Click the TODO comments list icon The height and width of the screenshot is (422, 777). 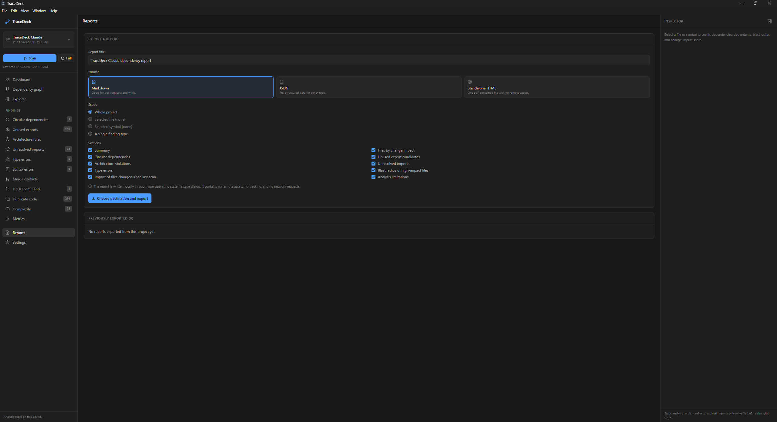[8, 189]
